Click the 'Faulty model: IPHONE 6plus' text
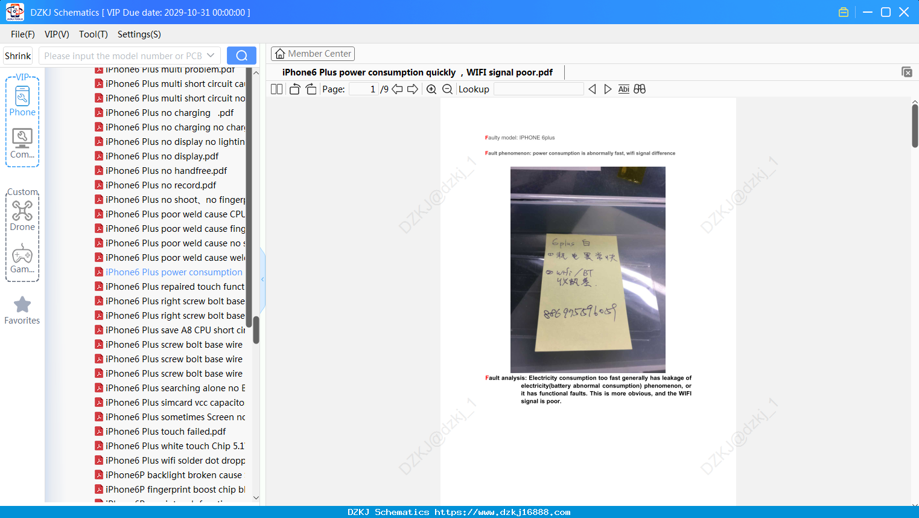Screen dimensions: 919x518 pos(520,138)
